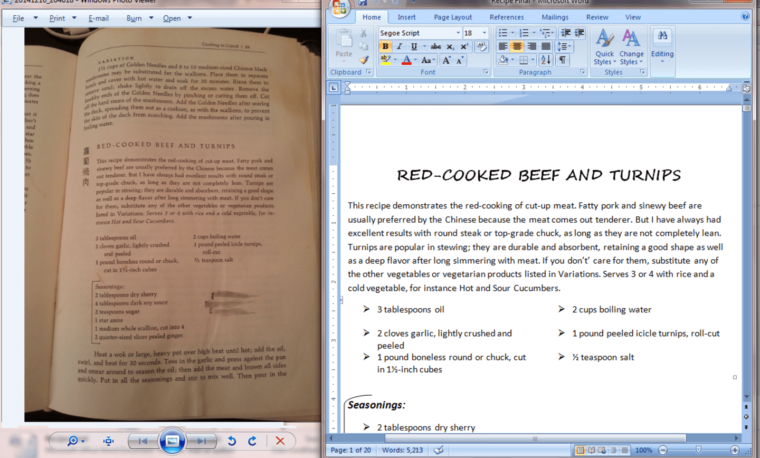
Task: Toggle Superscript formatting
Action: pos(464,46)
